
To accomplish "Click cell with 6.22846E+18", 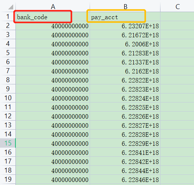I will click(x=125, y=179).
